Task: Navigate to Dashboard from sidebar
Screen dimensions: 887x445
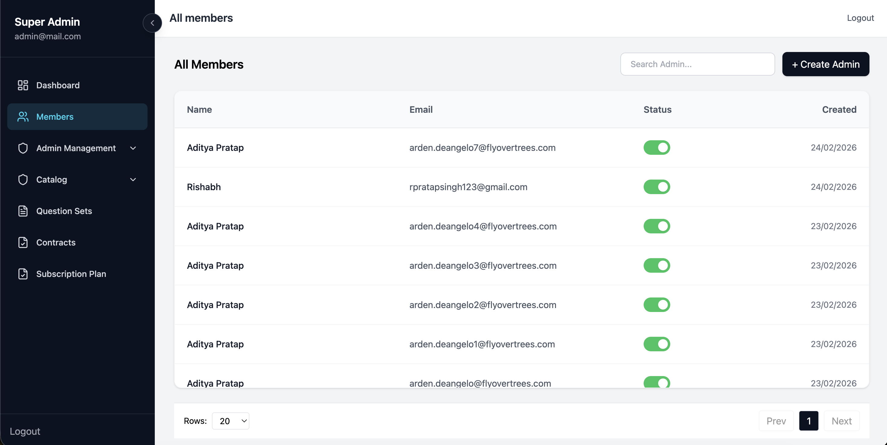Action: 58,85
